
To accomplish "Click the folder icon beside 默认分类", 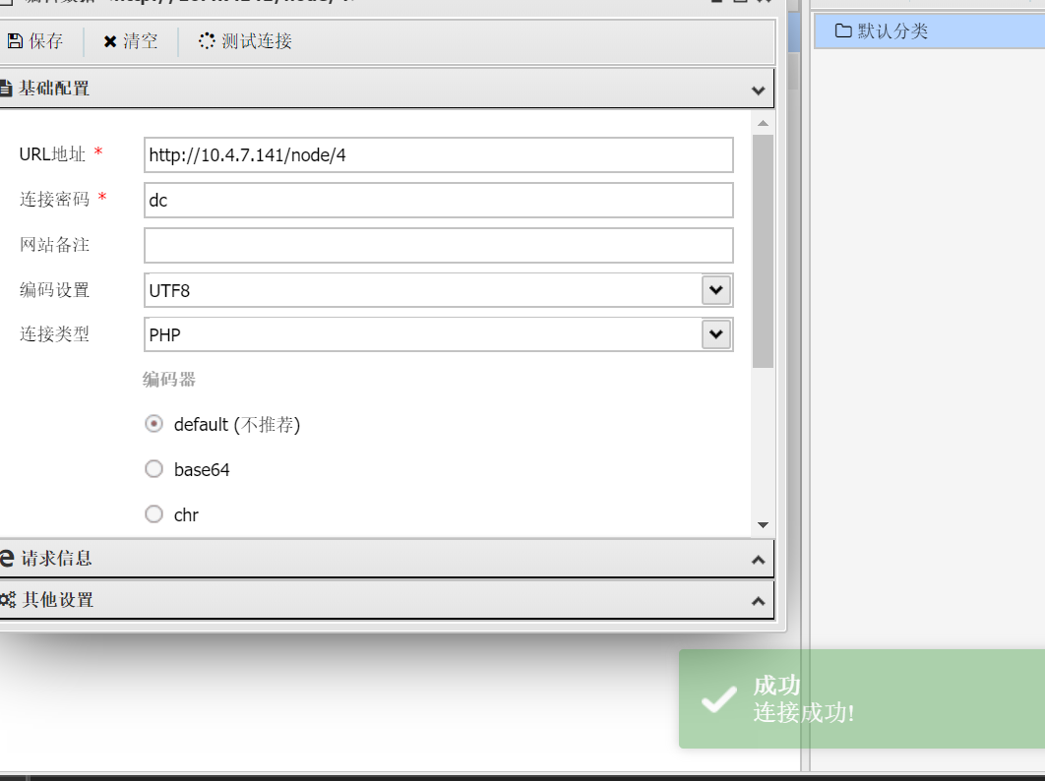I will click(843, 30).
